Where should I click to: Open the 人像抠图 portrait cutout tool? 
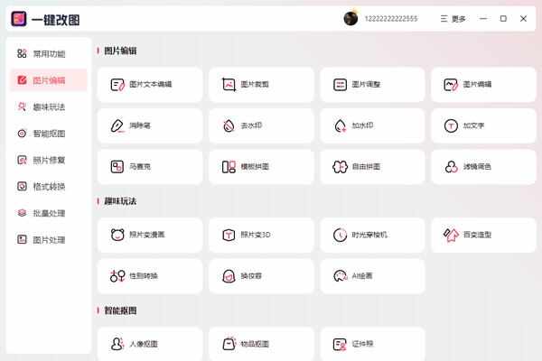150,344
